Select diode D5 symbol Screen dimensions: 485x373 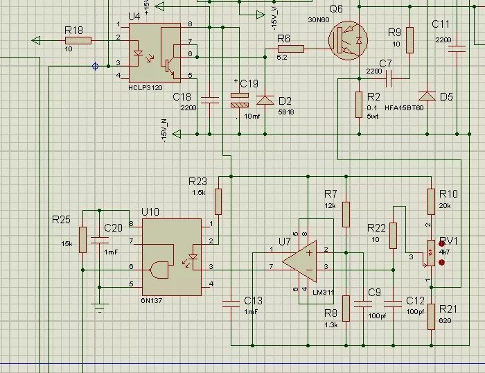(x=427, y=96)
